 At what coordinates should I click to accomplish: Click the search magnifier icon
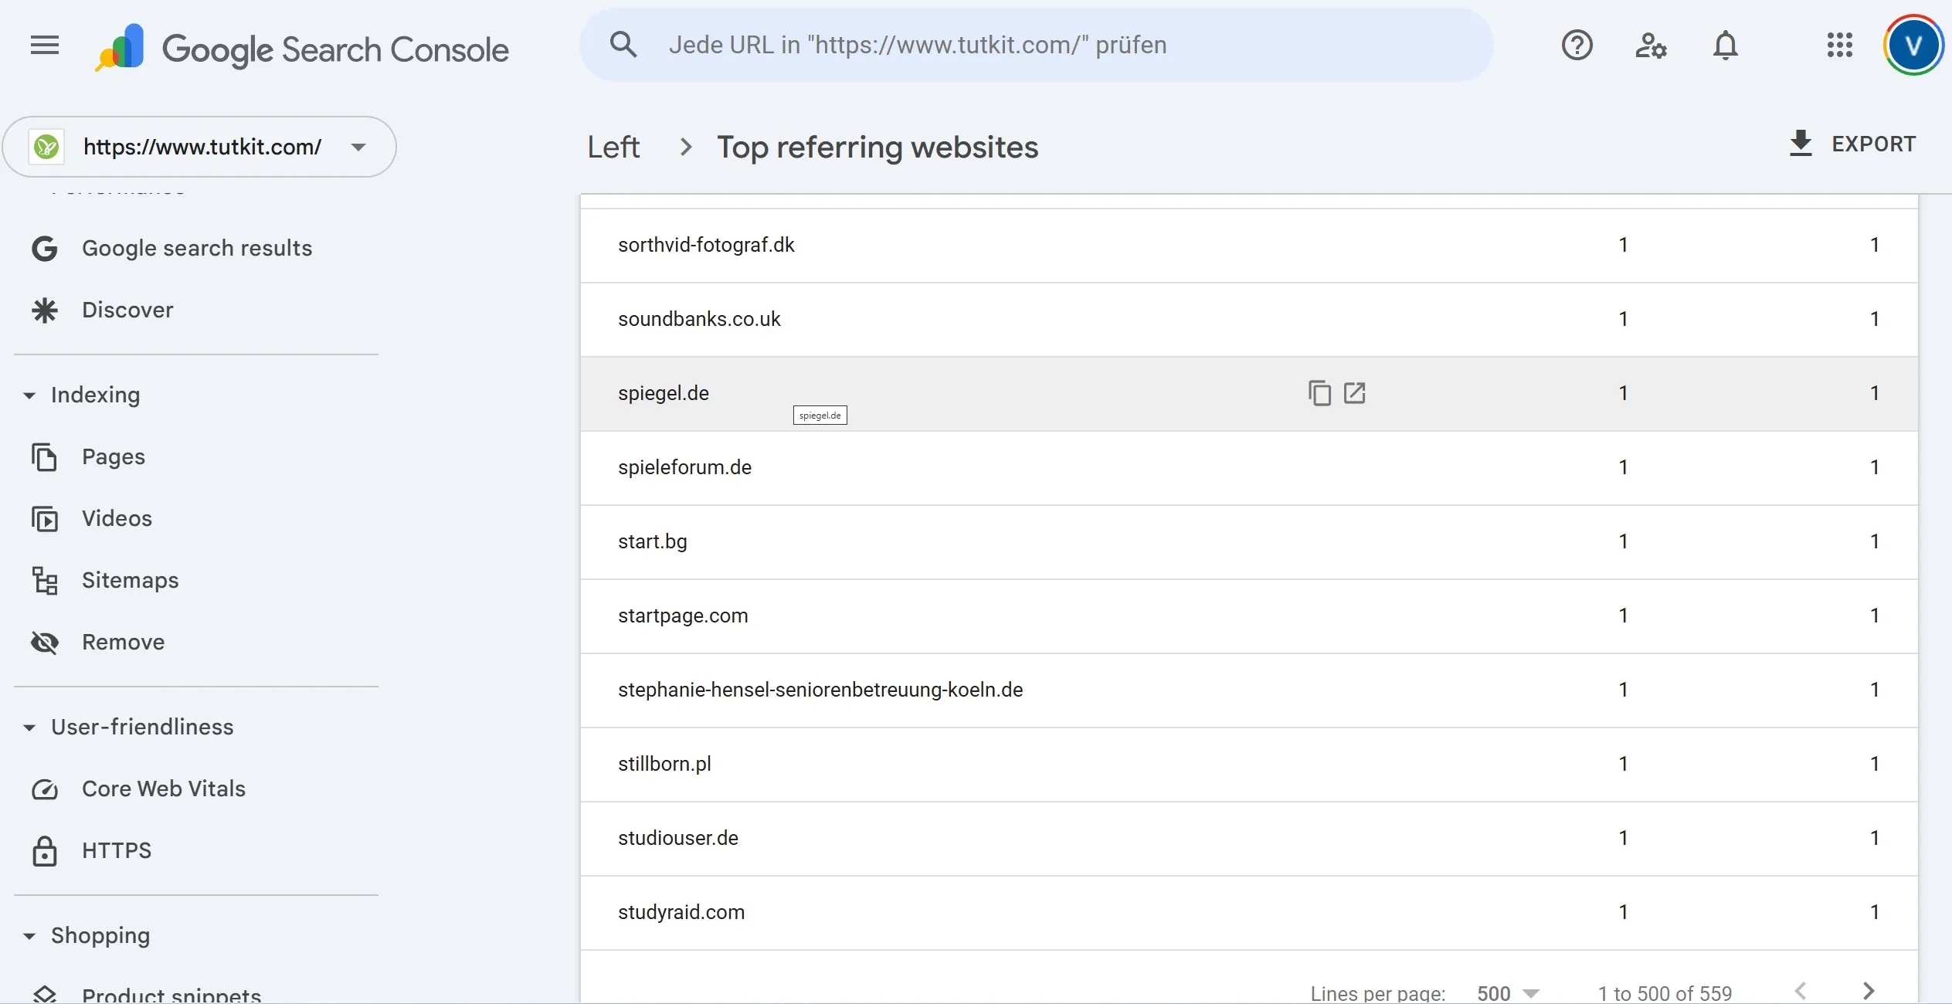coord(623,45)
